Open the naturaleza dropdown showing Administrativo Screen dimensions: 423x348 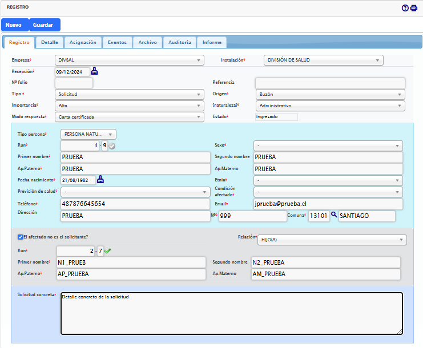pos(330,106)
